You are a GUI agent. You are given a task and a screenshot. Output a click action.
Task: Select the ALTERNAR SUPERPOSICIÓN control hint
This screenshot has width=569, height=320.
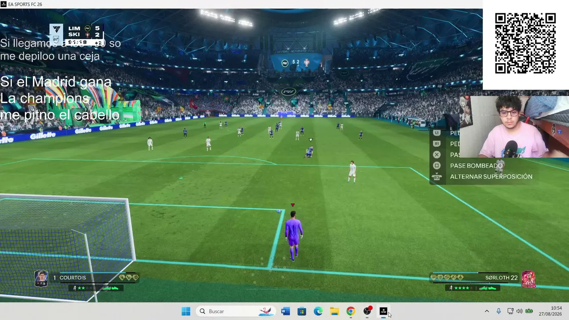click(x=491, y=176)
